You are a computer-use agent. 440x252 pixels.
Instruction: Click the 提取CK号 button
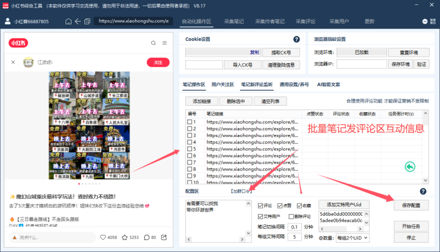coord(281,52)
